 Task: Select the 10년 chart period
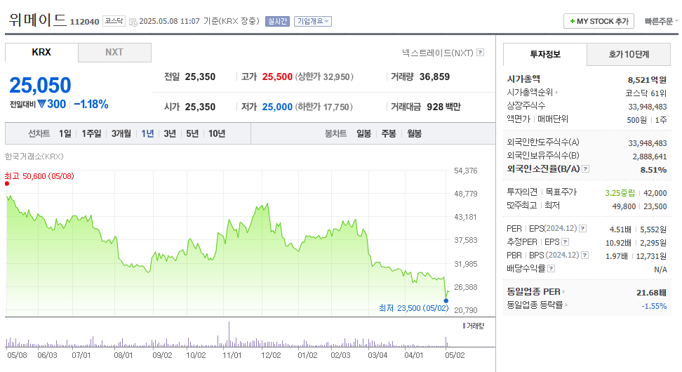pos(217,133)
